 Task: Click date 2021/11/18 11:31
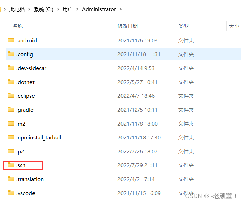click(x=139, y=54)
